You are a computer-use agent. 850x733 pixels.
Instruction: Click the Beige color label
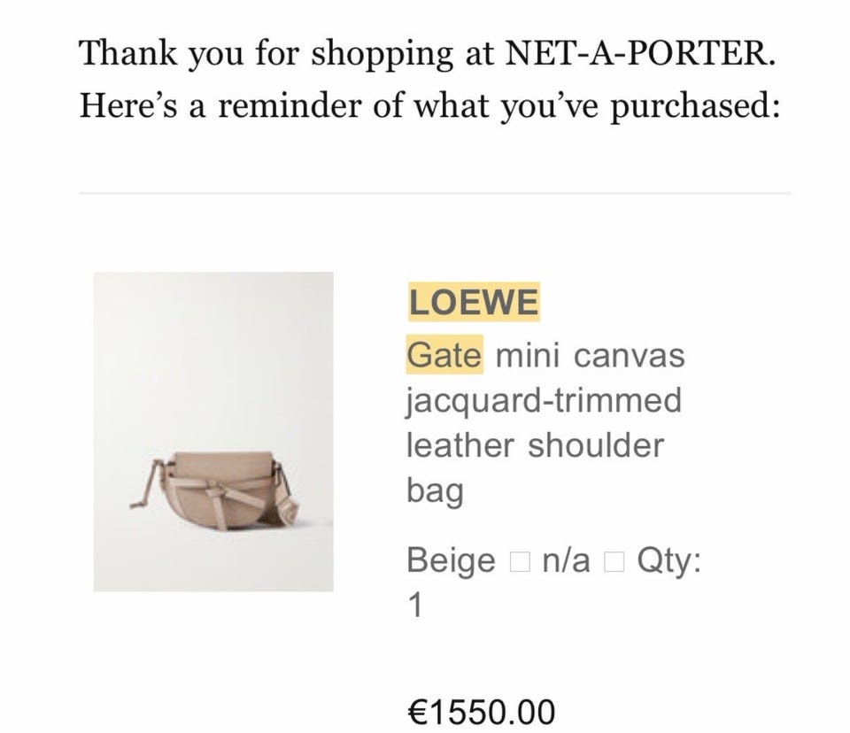[450, 560]
